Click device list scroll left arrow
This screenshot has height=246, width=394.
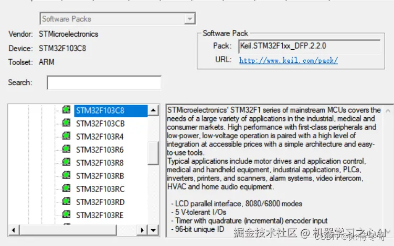14,230
